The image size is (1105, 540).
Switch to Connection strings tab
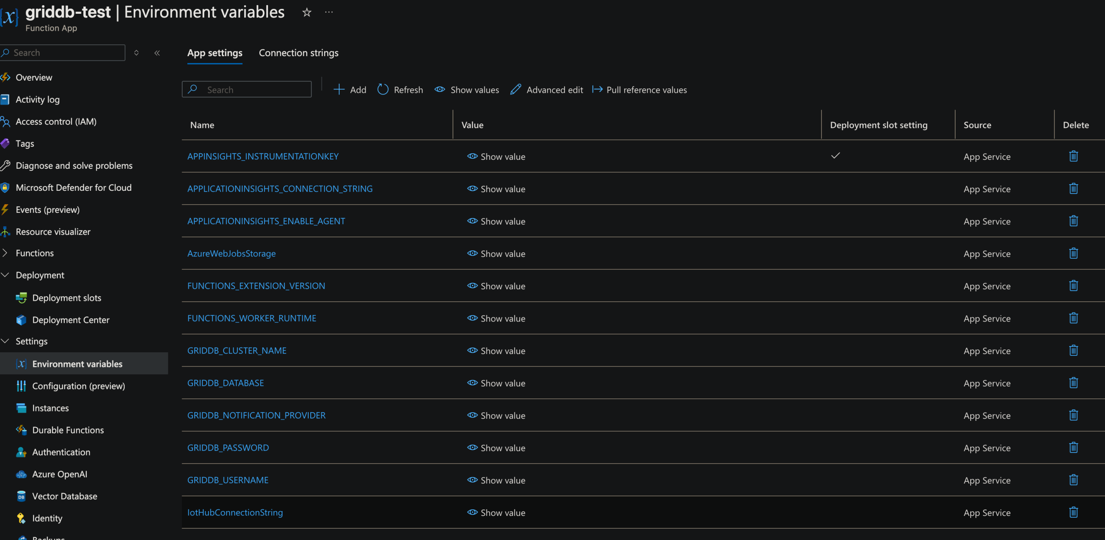click(x=298, y=53)
